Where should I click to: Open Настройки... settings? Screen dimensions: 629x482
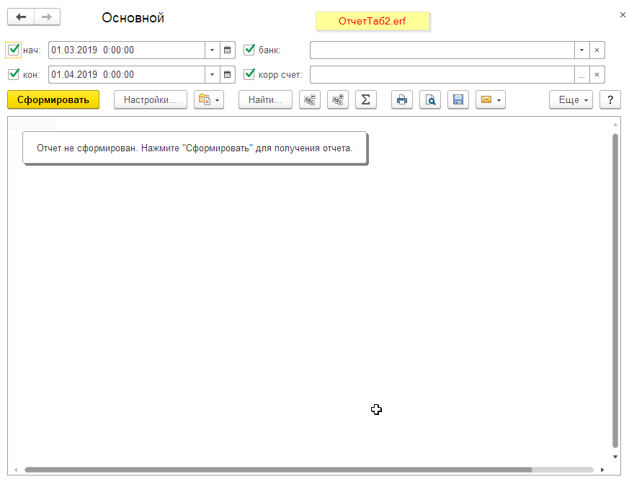[x=150, y=100]
